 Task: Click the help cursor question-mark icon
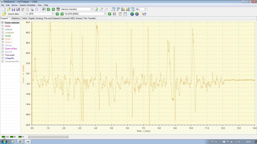(x=144, y=14)
